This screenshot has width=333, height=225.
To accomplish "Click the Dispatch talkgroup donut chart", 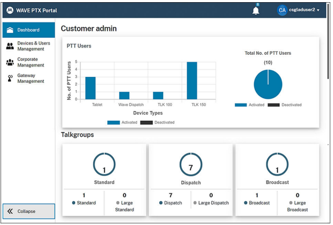I will coord(191,164).
